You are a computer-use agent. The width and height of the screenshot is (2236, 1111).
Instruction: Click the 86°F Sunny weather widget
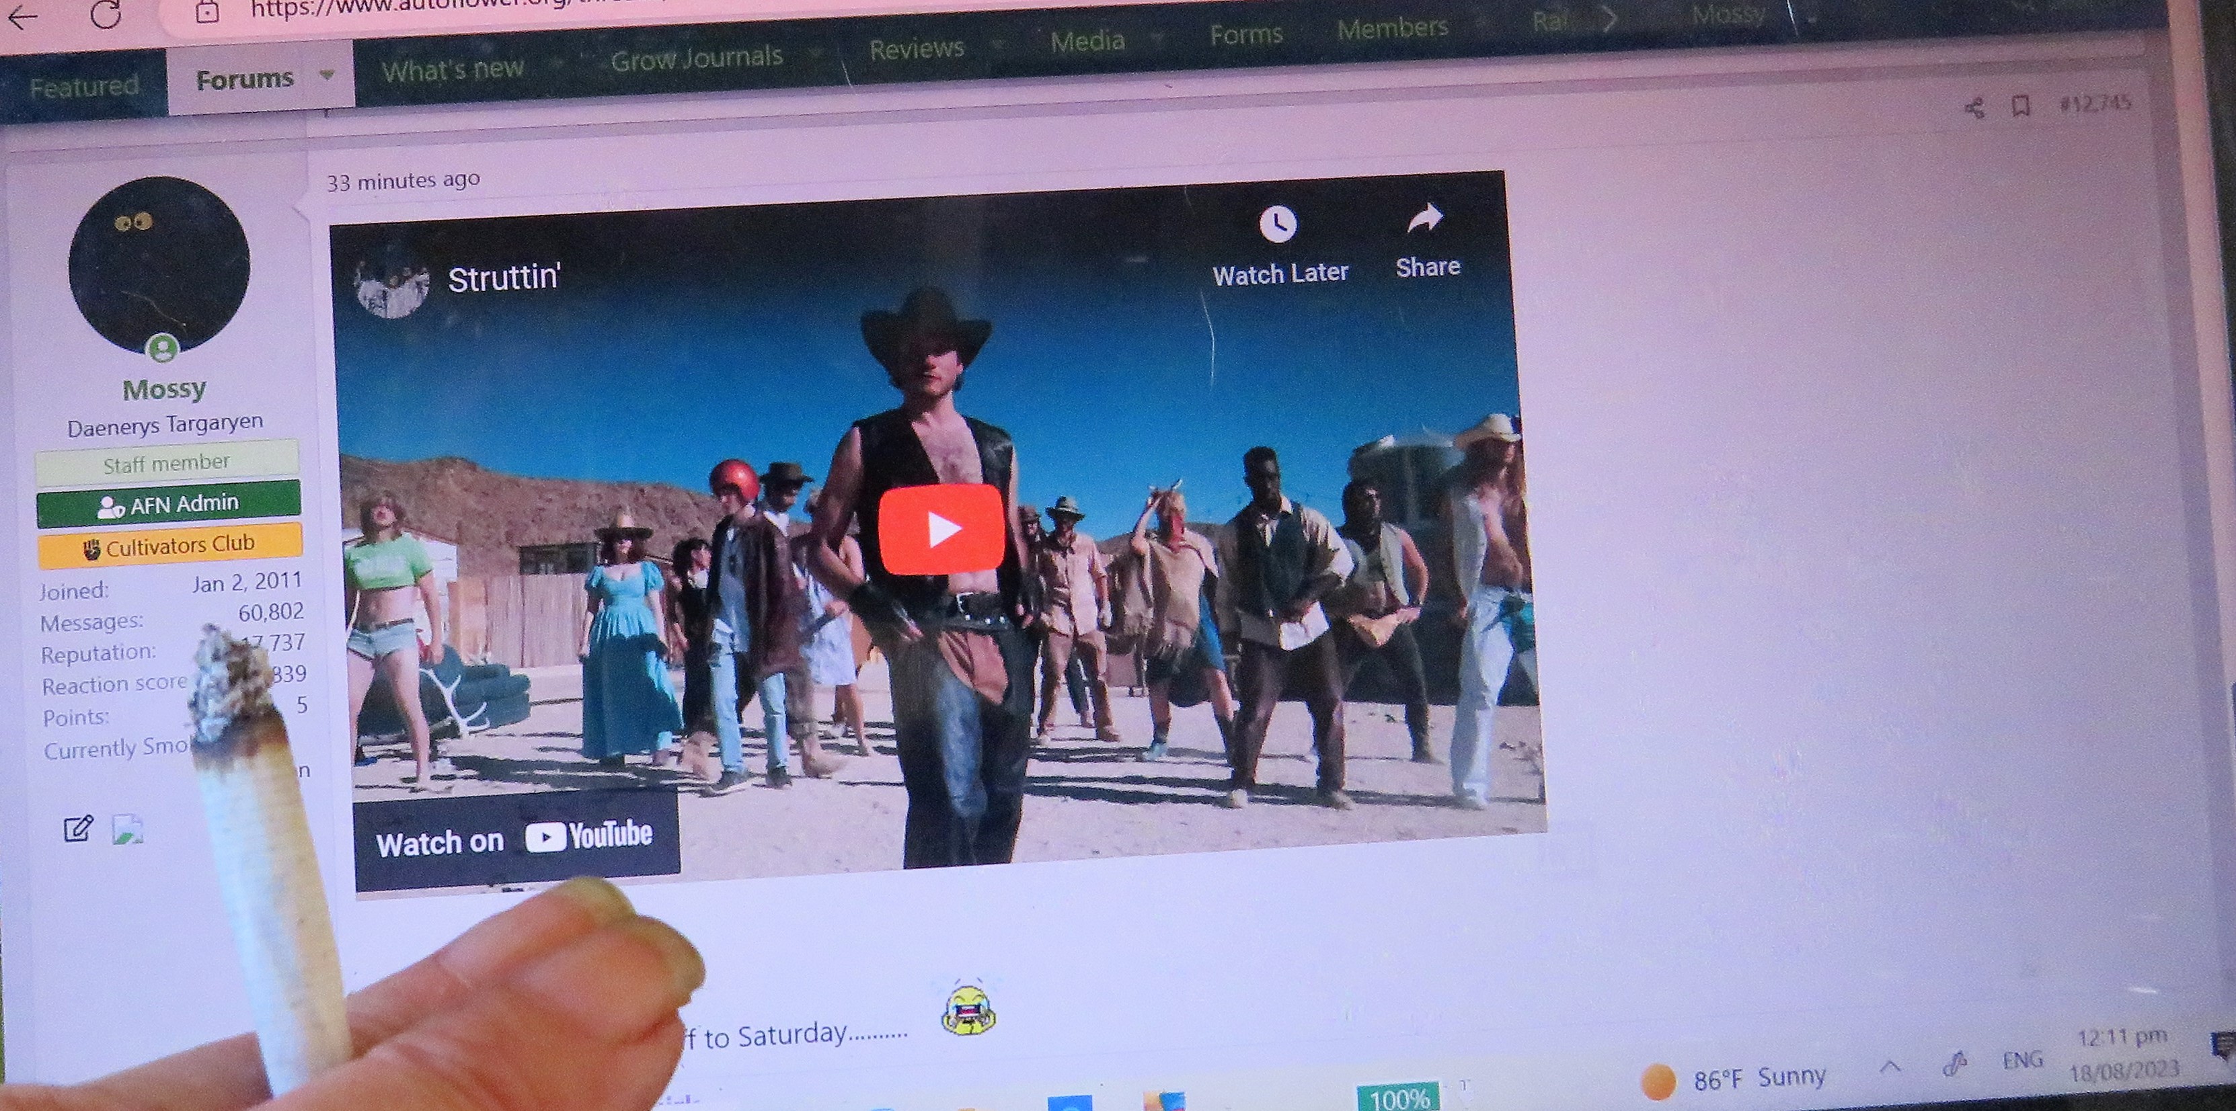tap(1734, 1079)
